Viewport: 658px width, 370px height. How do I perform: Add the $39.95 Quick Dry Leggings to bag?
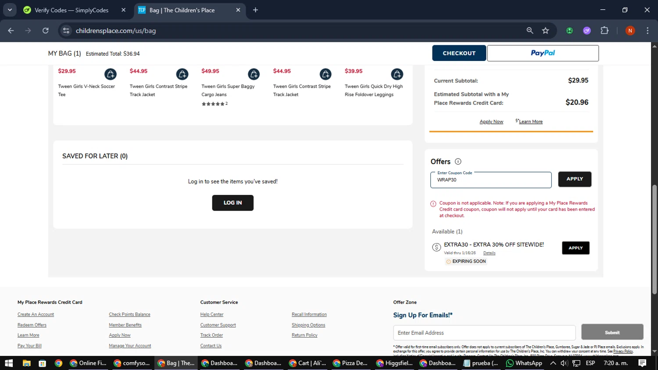[x=397, y=74]
